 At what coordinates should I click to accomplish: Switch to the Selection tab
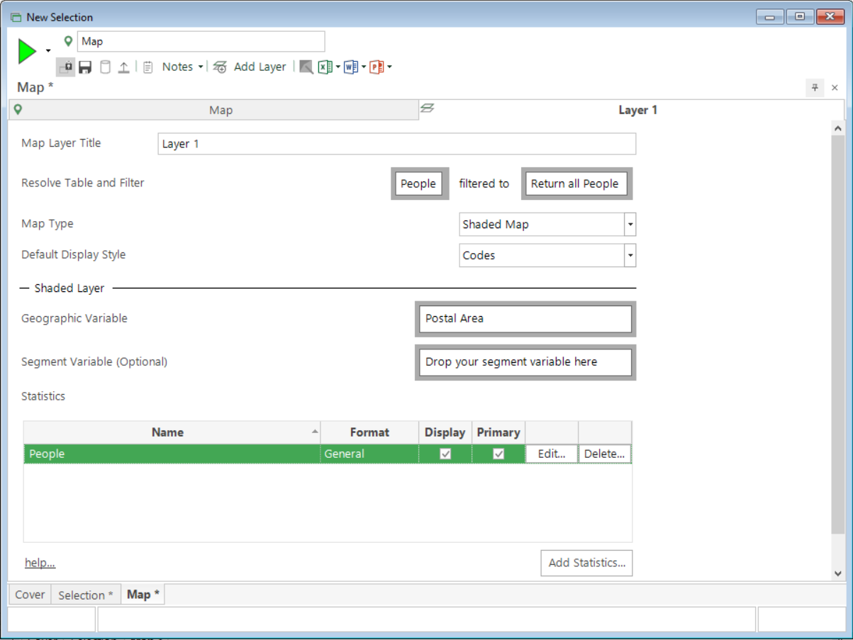pos(85,595)
